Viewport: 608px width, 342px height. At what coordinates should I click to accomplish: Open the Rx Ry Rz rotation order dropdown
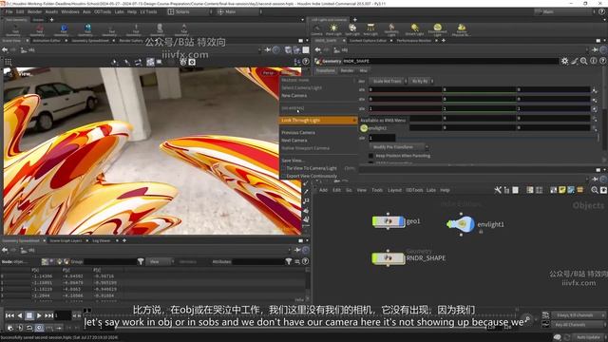coord(422,81)
